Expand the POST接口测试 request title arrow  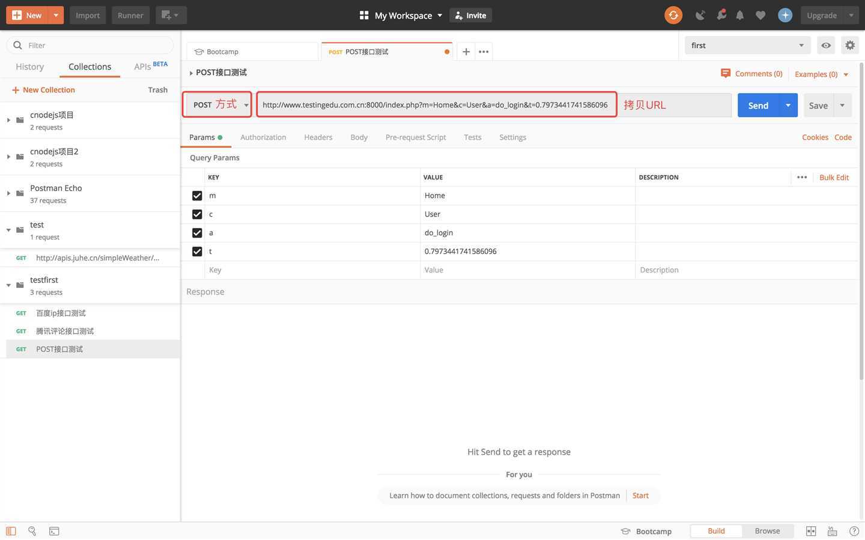[191, 73]
